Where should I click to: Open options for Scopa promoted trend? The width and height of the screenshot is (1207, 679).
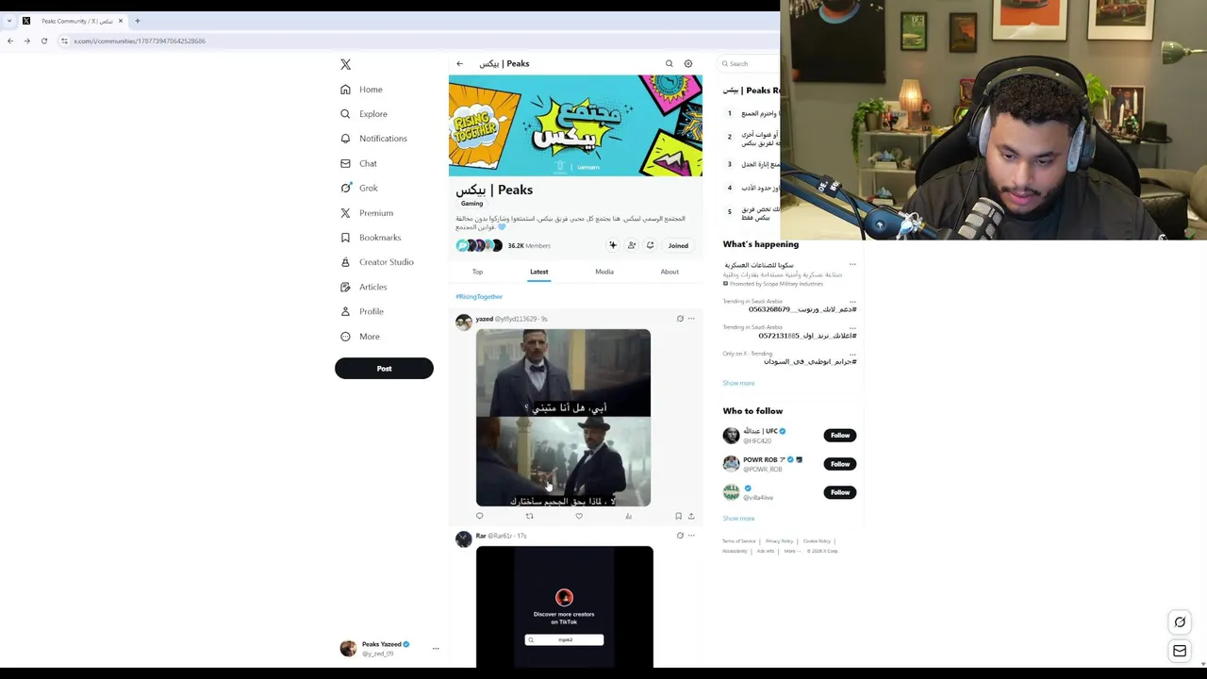pyautogui.click(x=852, y=265)
